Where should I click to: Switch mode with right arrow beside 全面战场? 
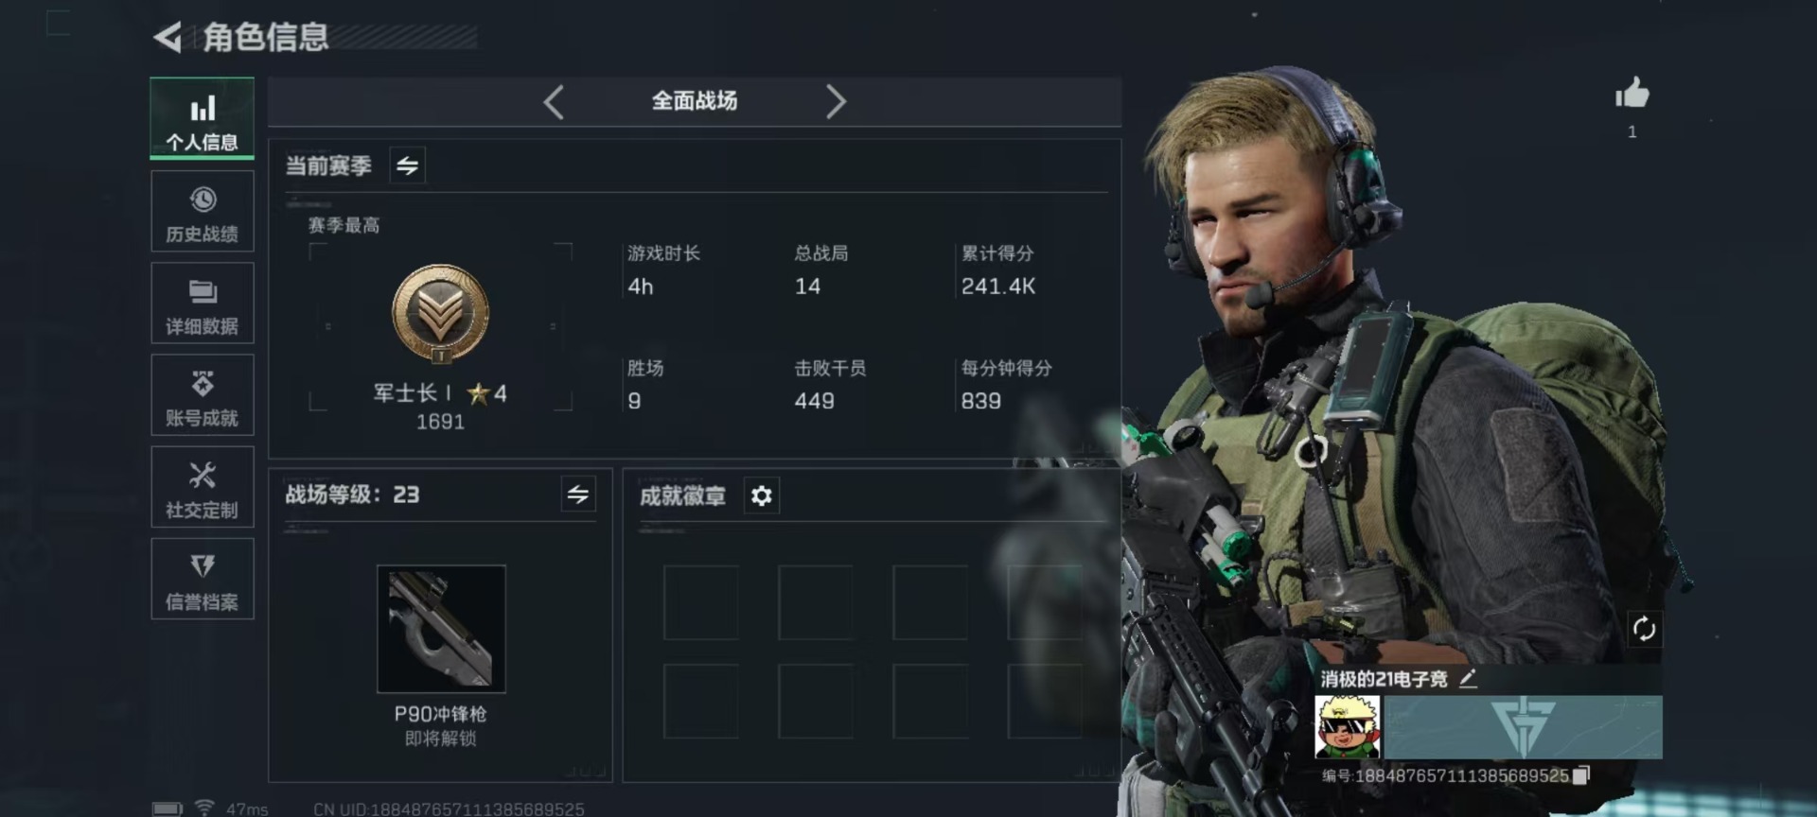pos(835,101)
